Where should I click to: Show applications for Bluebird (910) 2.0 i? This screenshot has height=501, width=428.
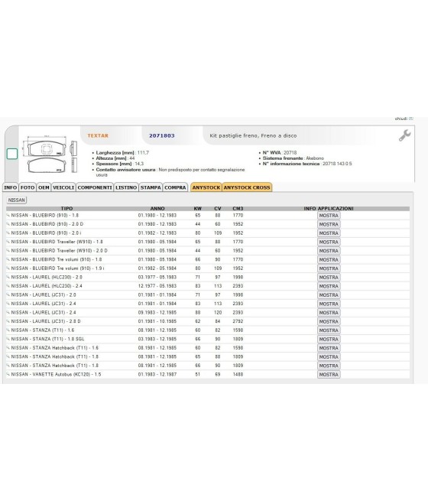tap(329, 233)
